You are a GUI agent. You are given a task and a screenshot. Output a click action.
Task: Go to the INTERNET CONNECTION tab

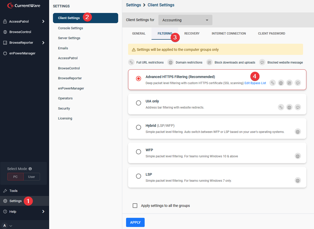point(229,34)
